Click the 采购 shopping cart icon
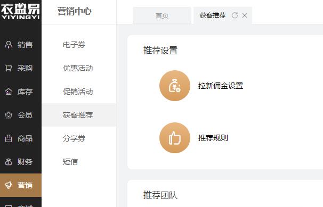Screen dimensions: 323x207 [9, 68]
